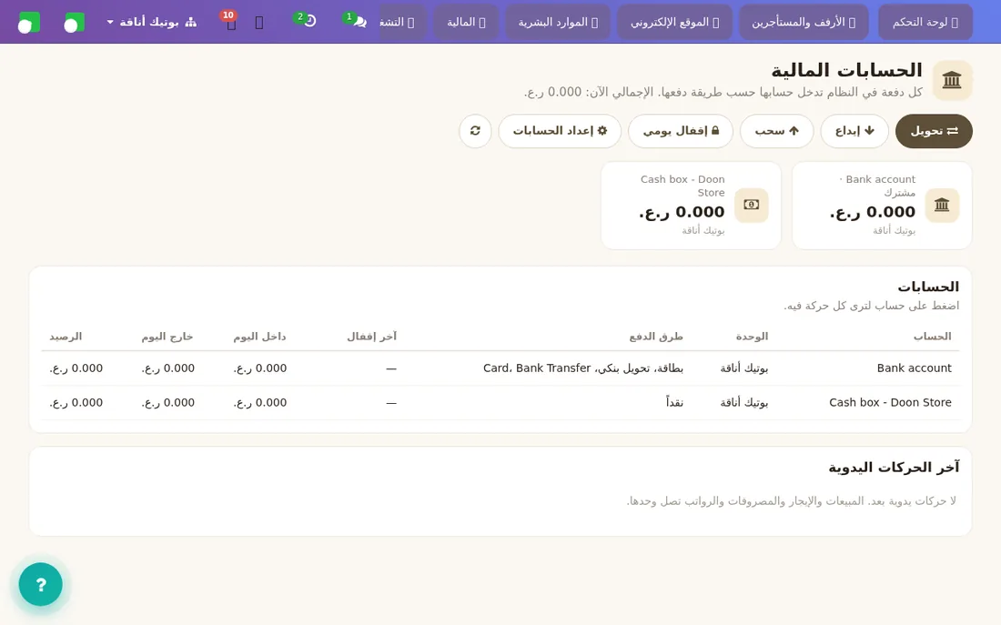Open the لوحة التحكم dashboard menu
Screen dimensions: 1001x625
(x=925, y=23)
